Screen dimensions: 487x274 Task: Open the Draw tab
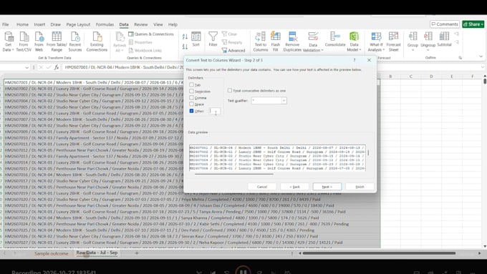(56, 24)
